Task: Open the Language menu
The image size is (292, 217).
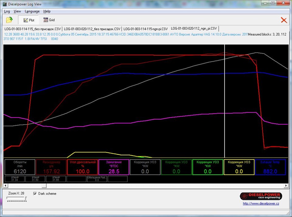Action: tap(32, 11)
